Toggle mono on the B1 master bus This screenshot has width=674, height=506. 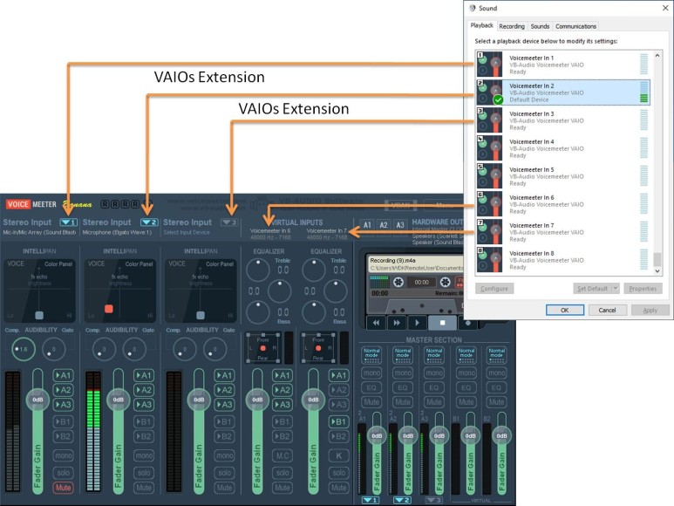click(466, 373)
